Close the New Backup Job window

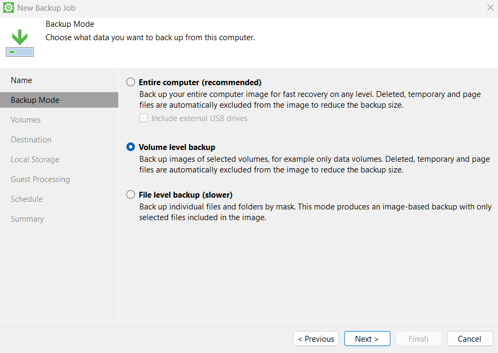click(x=490, y=8)
